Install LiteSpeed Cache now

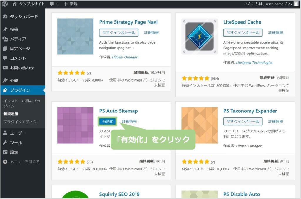tap(243, 32)
